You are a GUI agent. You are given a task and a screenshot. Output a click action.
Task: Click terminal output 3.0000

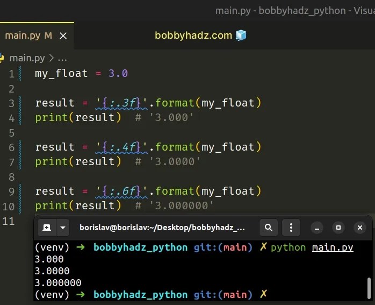(x=52, y=271)
